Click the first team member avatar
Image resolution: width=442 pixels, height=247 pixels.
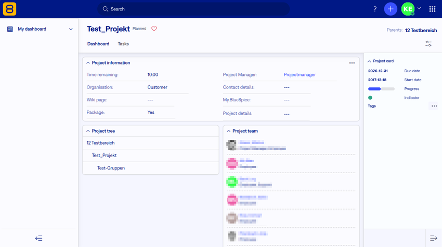click(232, 145)
